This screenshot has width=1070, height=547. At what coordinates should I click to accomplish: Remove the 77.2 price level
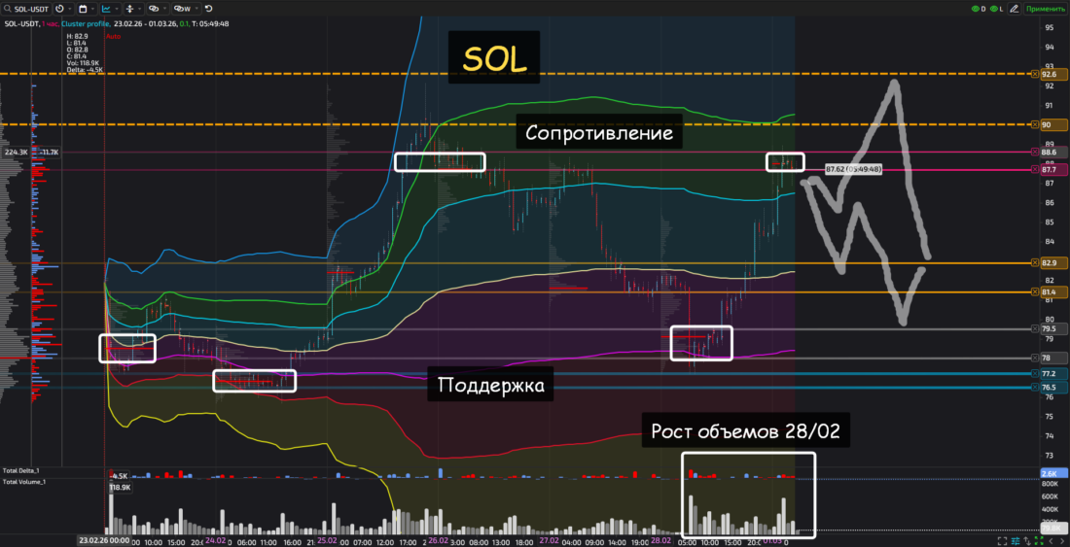[1035, 373]
